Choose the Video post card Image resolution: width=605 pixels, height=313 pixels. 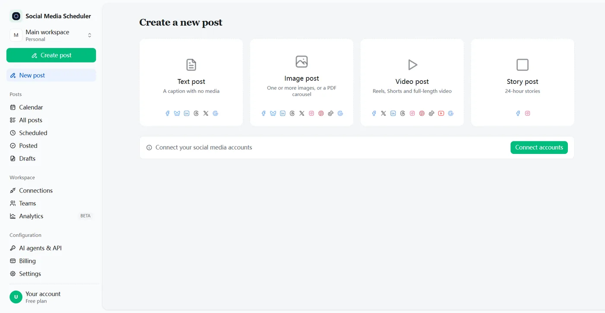[x=412, y=83]
